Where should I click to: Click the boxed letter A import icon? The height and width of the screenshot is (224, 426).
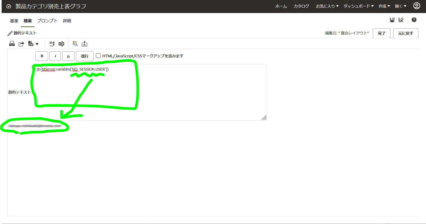[84, 44]
